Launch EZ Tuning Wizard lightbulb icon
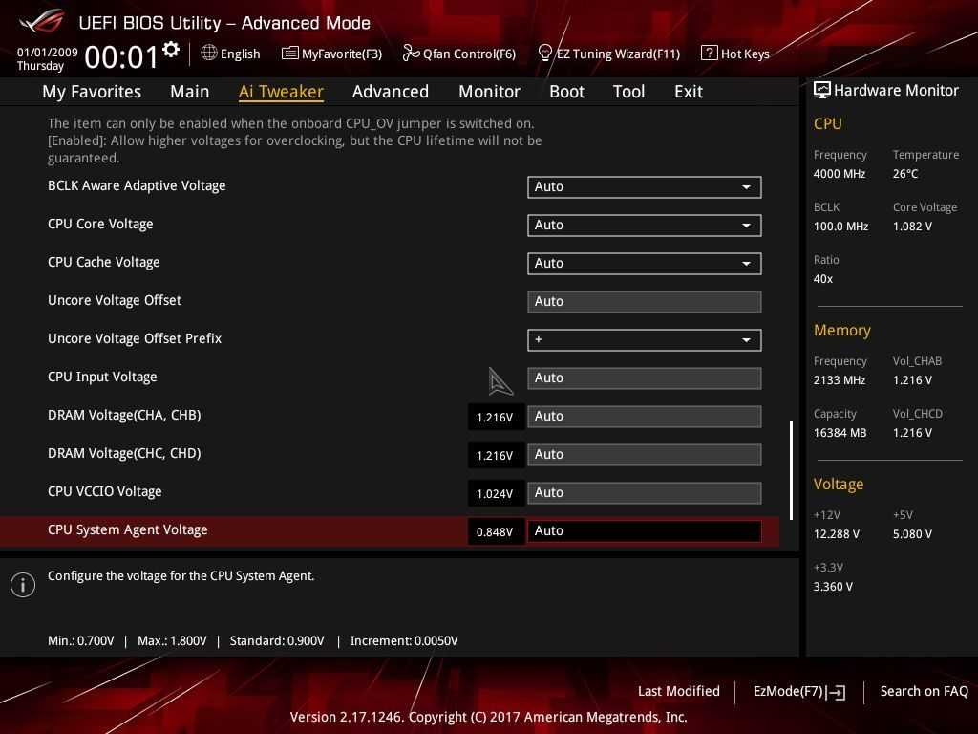Screen dimensions: 978x734 point(545,53)
